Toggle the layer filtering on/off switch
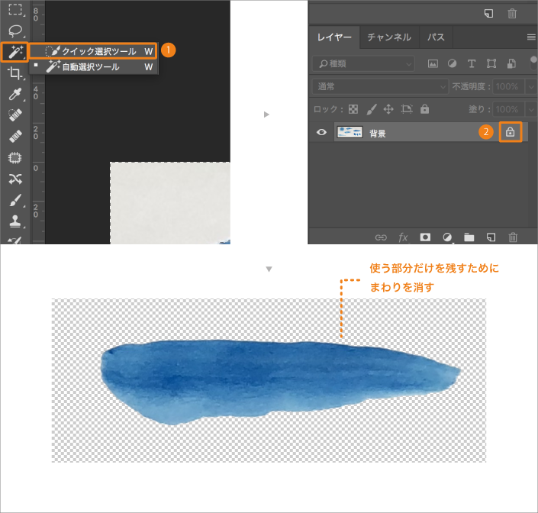Screen dimensions: 538x513 pyautogui.click(x=533, y=63)
